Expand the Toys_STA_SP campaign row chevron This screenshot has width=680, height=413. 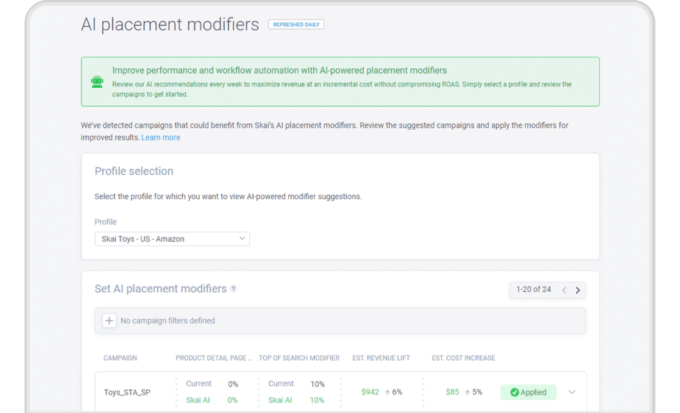coord(572,392)
